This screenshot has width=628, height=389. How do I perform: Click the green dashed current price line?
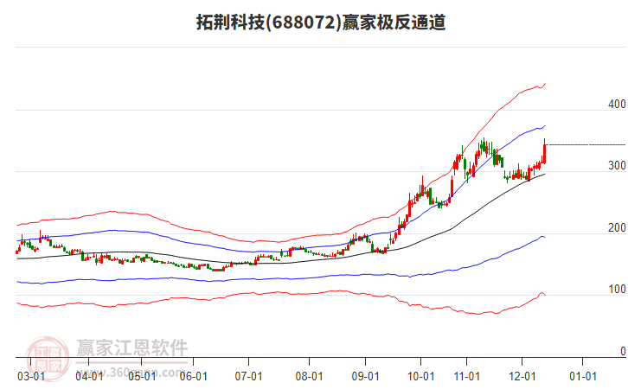point(586,145)
